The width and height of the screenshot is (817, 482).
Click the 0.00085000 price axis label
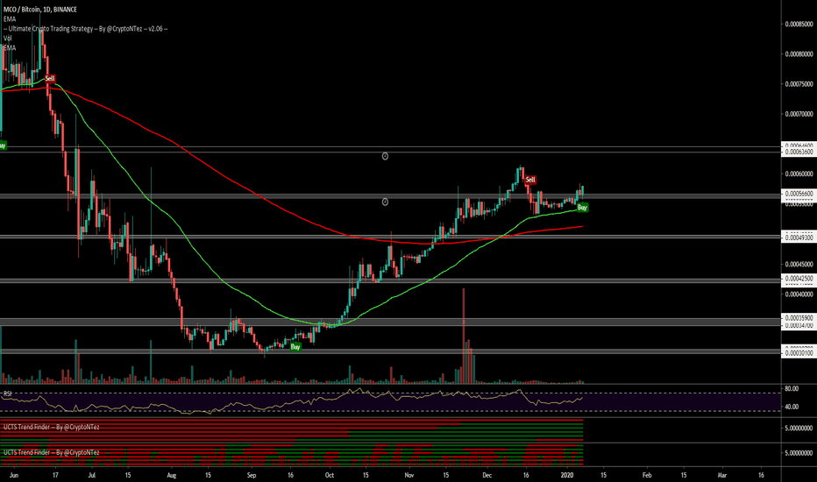click(799, 24)
